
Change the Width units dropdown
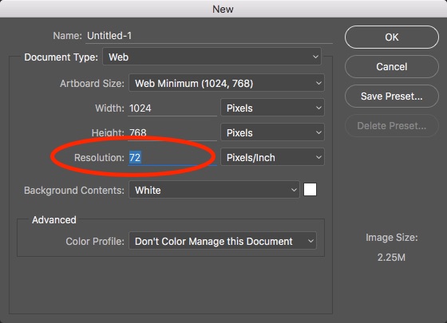coord(272,108)
